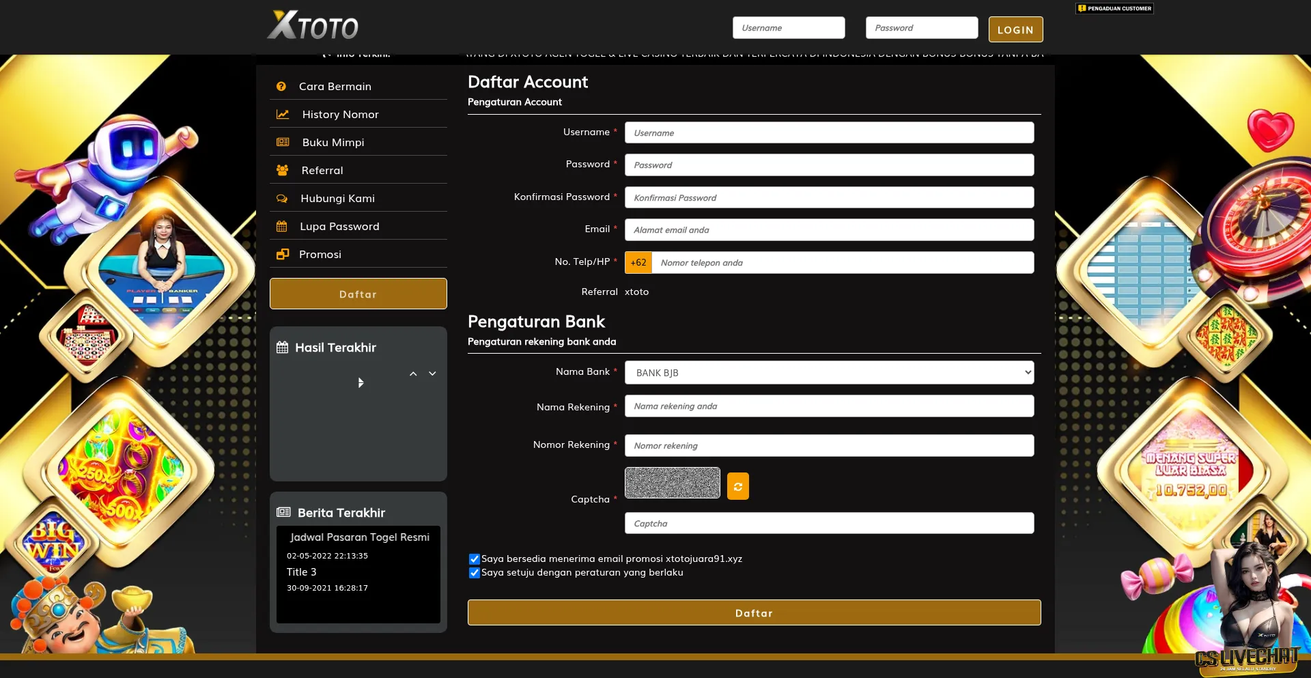Click the Buku Mimpi newspaper icon
The image size is (1311, 678).
pyautogui.click(x=283, y=143)
